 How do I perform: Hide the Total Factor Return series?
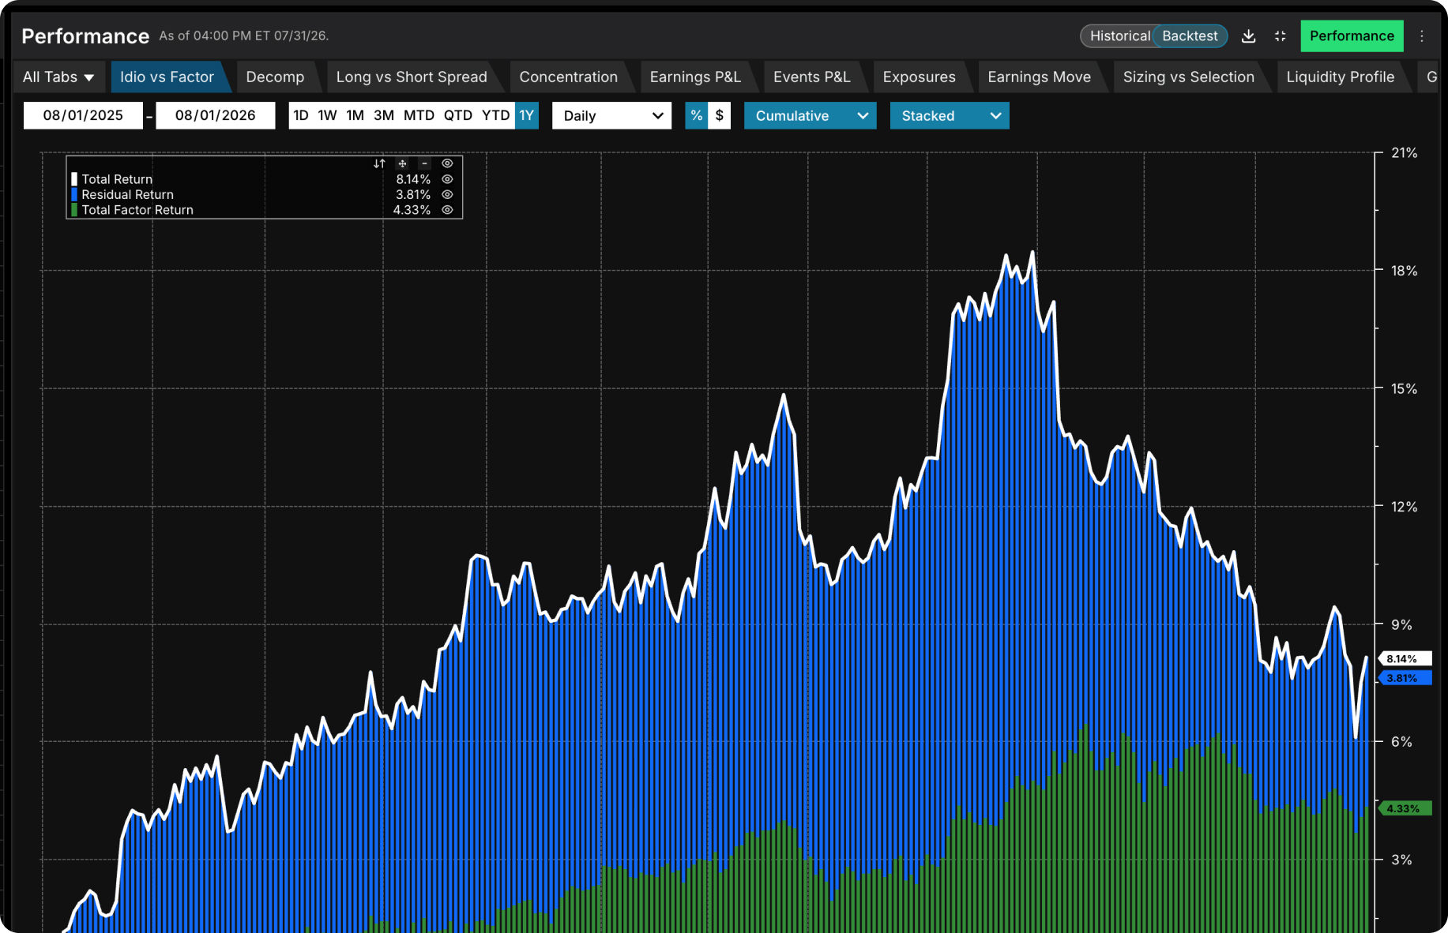click(x=447, y=210)
